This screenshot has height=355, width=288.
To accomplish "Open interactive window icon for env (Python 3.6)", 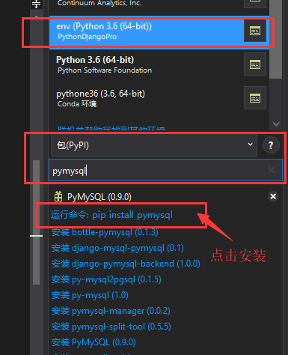I will [x=255, y=31].
